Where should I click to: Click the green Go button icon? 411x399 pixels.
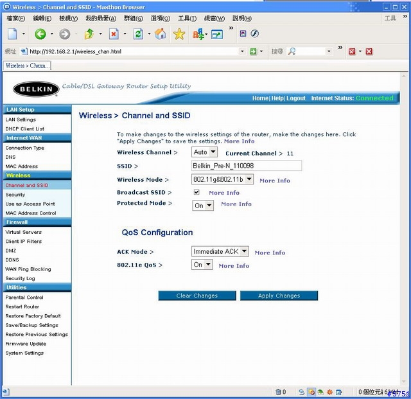coord(253,51)
